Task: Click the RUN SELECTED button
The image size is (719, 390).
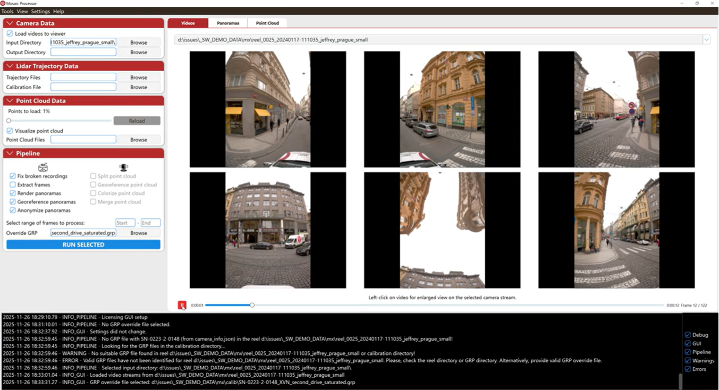Action: (x=83, y=244)
